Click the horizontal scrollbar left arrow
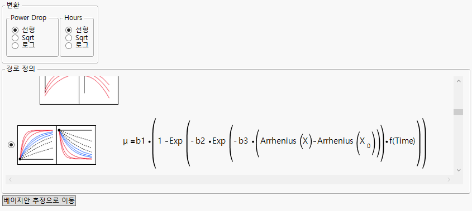 (x=10, y=179)
